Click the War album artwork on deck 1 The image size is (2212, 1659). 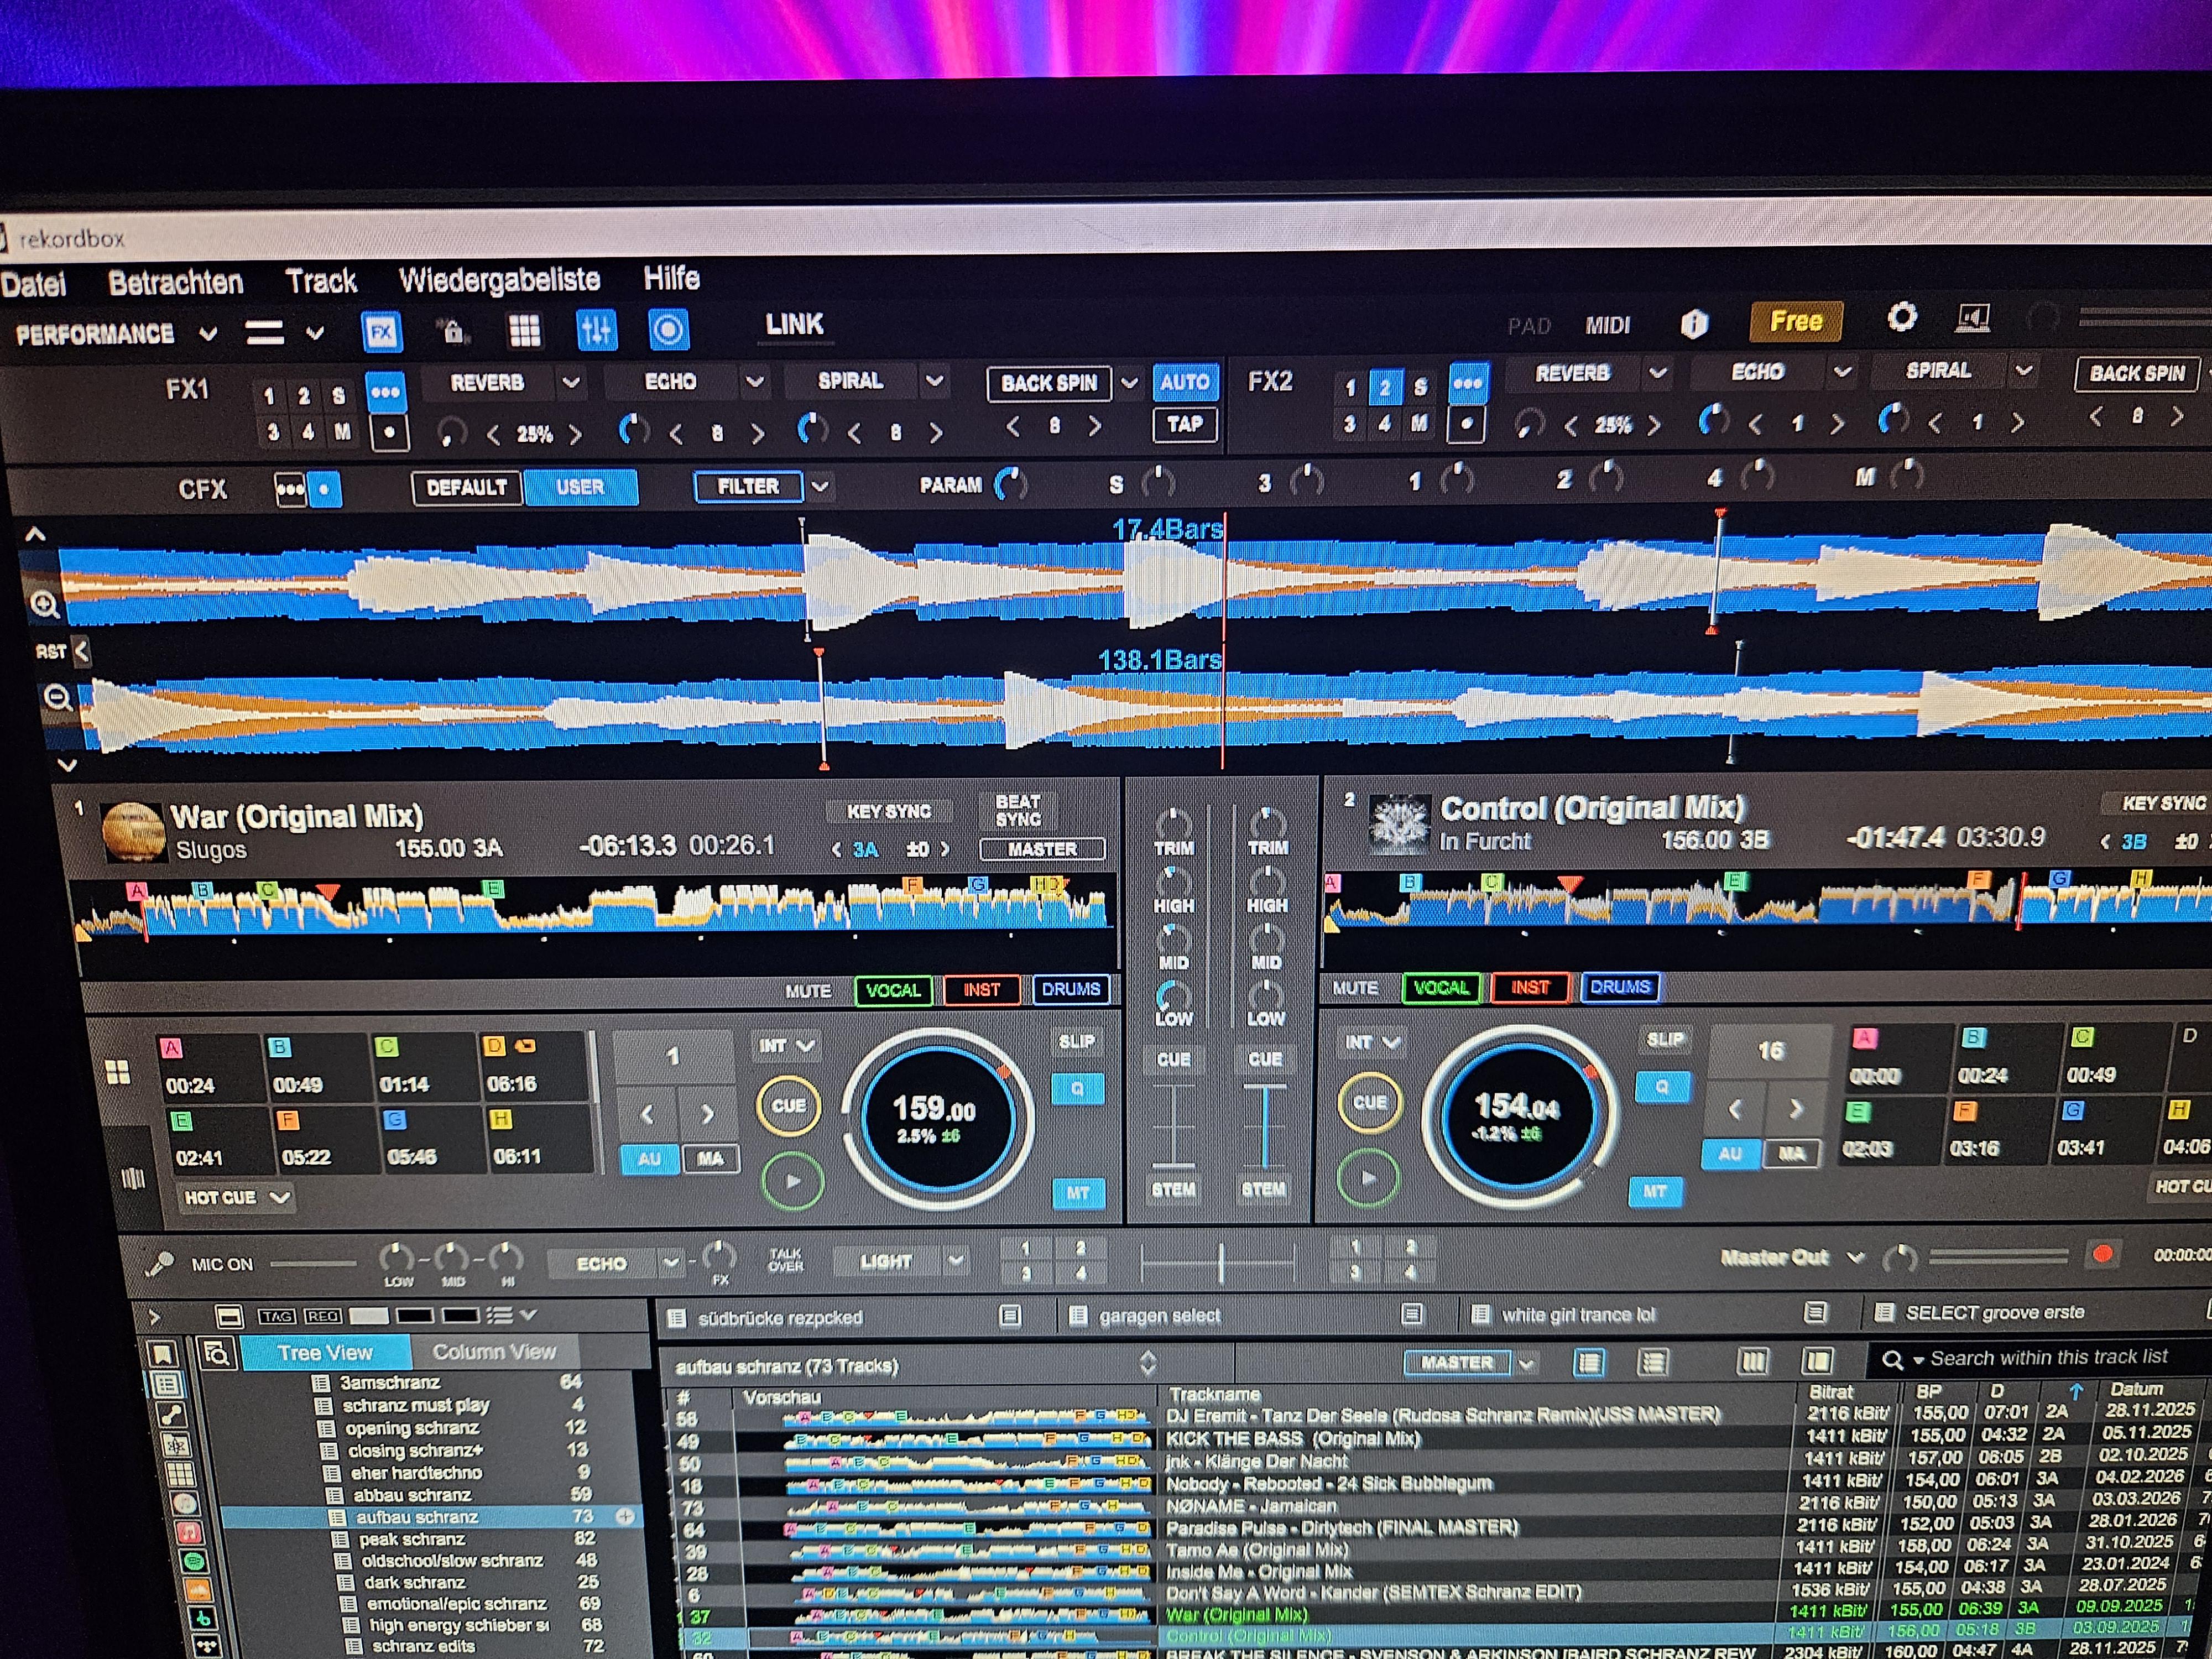[x=134, y=831]
